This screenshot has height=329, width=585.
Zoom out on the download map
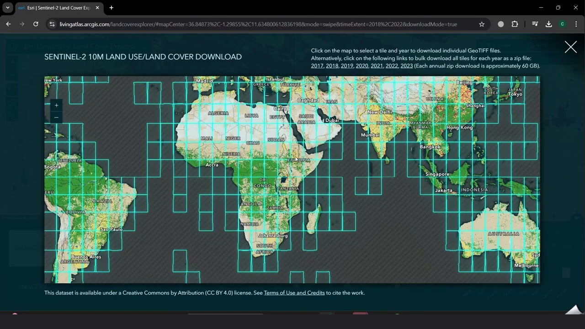point(56,117)
